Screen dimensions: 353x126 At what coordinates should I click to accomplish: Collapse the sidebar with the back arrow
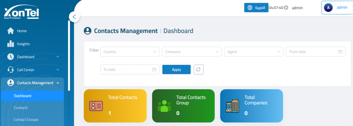point(74,17)
